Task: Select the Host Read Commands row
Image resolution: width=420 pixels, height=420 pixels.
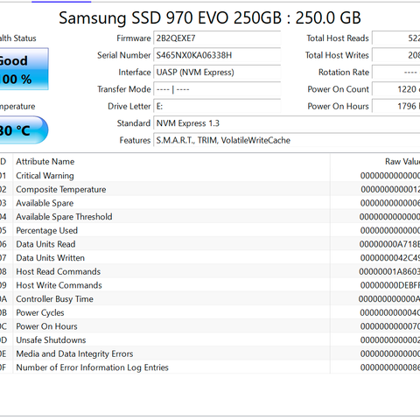Action: pos(210,271)
